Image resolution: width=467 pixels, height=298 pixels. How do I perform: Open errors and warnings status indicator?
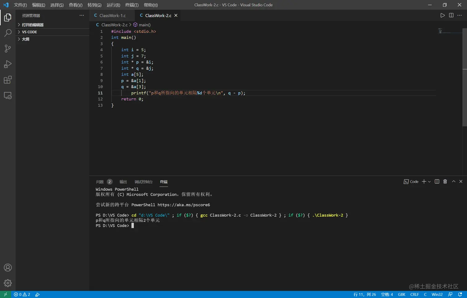click(22, 295)
